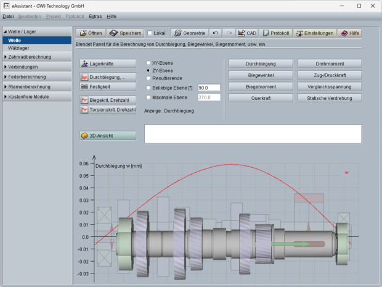The height and width of the screenshot is (287, 382).
Task: Open the Geometrie toolbar button
Action: [x=189, y=33]
